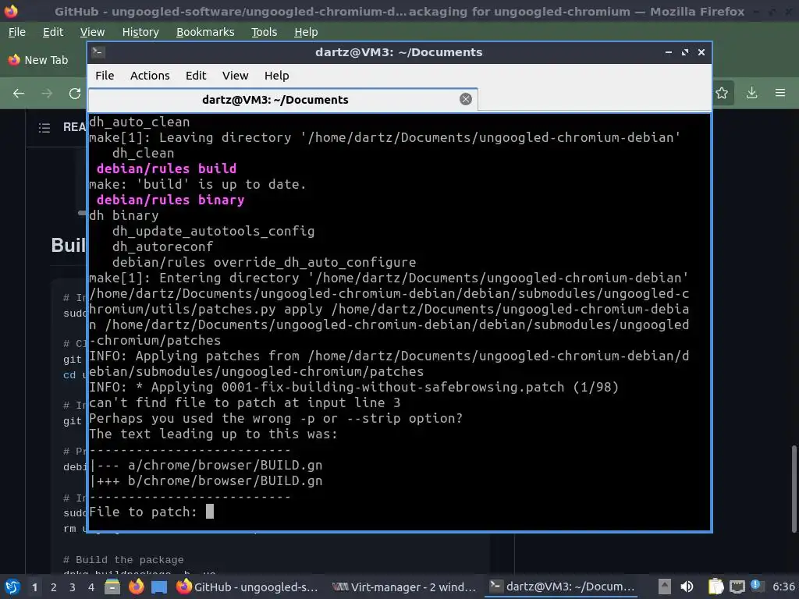This screenshot has width=799, height=599.
Task: Open the terminal File menu
Action: tap(105, 76)
